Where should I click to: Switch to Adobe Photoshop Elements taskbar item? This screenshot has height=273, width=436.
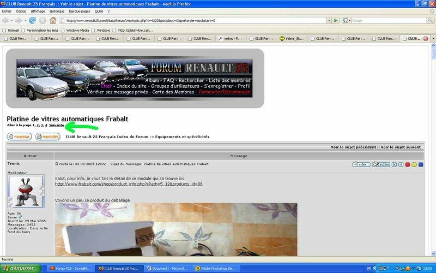click(x=216, y=269)
